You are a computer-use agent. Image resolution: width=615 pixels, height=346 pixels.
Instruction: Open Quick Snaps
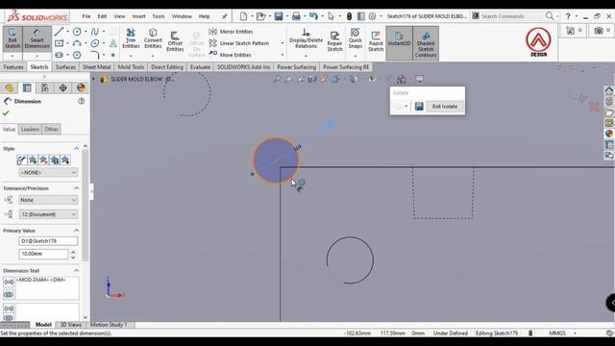pos(355,38)
